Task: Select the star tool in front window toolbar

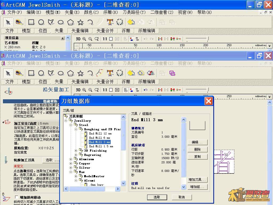Action: tap(80, 73)
